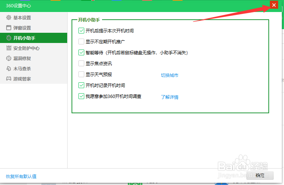The height and width of the screenshot is (185, 284).
Task: Go to 安全防护中心 settings
Action: (33, 48)
